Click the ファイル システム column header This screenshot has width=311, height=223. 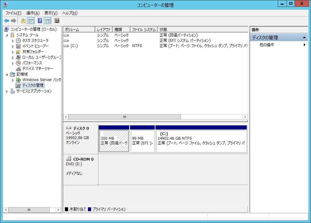143,30
